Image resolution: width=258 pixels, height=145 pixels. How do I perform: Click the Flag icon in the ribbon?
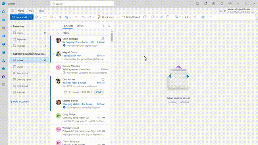click(x=153, y=17)
